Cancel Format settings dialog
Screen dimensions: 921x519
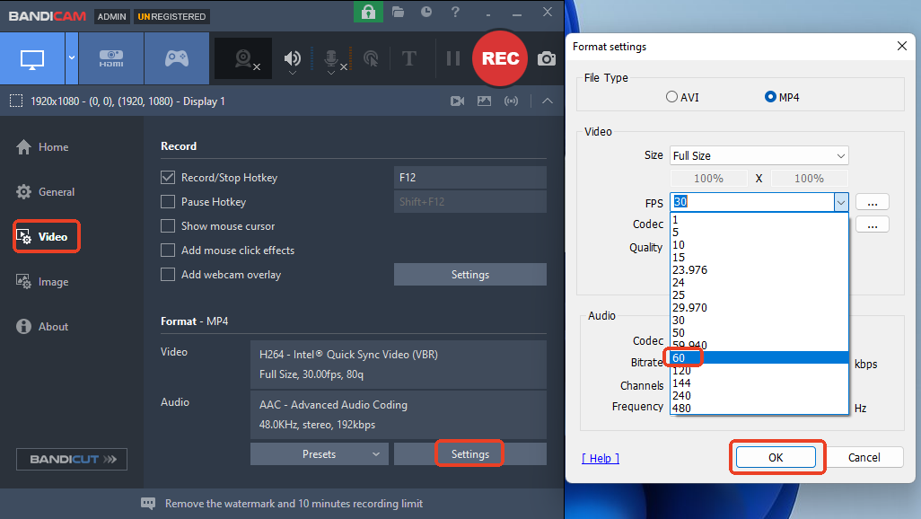(x=864, y=457)
